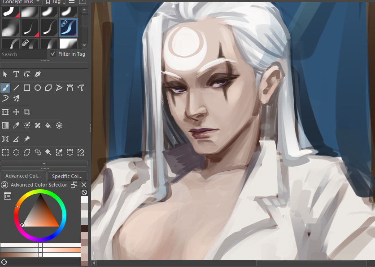The image size is (375, 267).
Task: Open the brush preset view options menu
Action: (72, 1)
